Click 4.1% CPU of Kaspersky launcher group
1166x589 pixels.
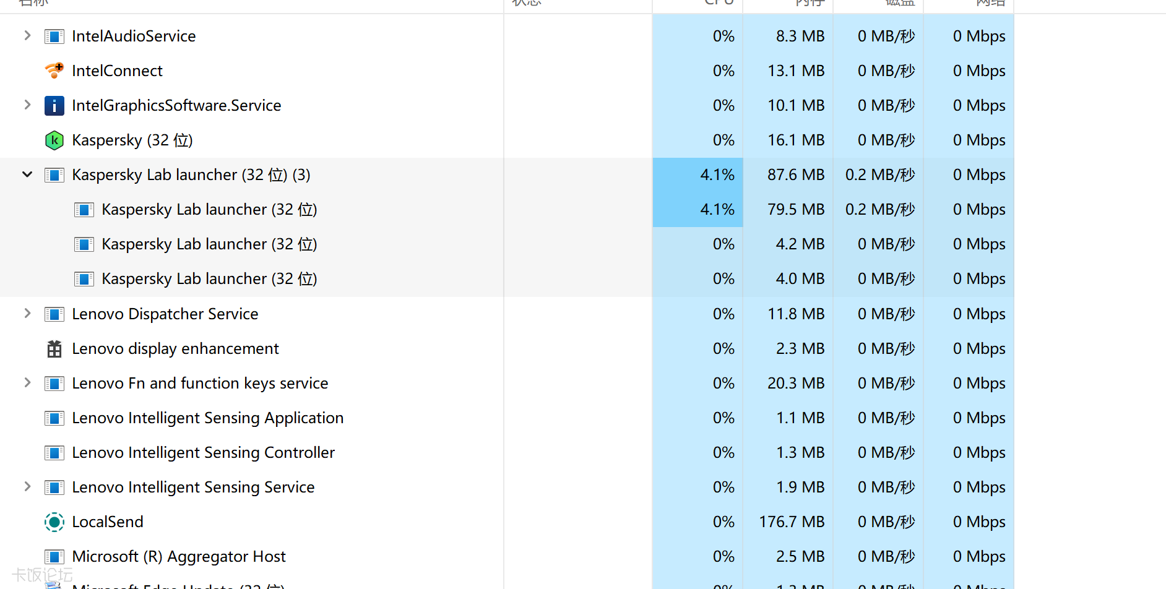[717, 175]
